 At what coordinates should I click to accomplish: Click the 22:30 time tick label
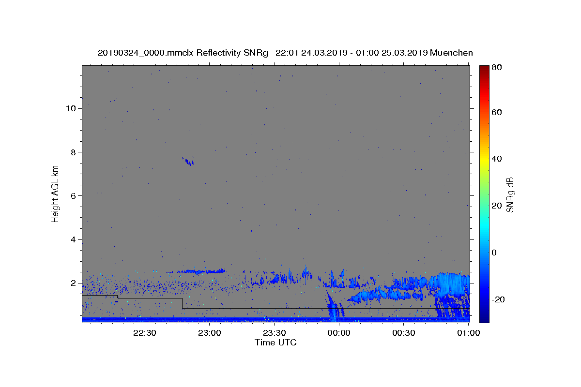[x=144, y=333]
